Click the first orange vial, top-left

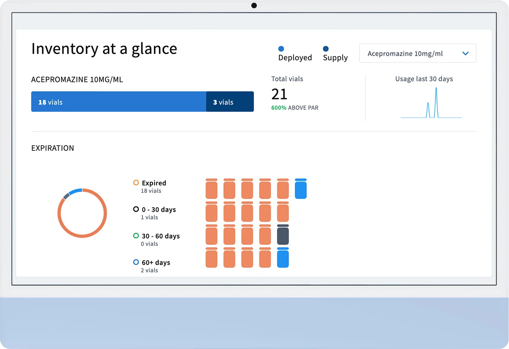tap(211, 189)
